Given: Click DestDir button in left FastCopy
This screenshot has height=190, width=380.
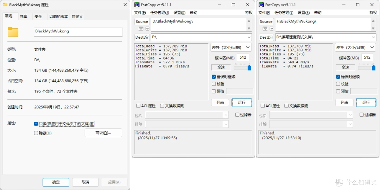Looking at the screenshot, I should tap(142, 37).
